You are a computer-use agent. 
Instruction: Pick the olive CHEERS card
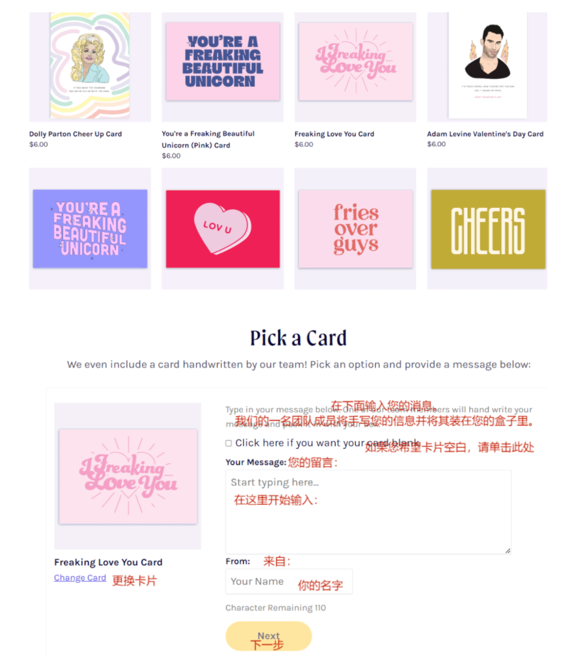487,229
